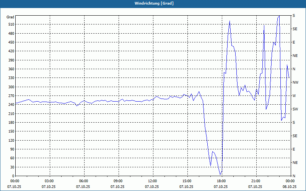
Task: Click the 120 y-axis value
Action: (x=11, y=140)
